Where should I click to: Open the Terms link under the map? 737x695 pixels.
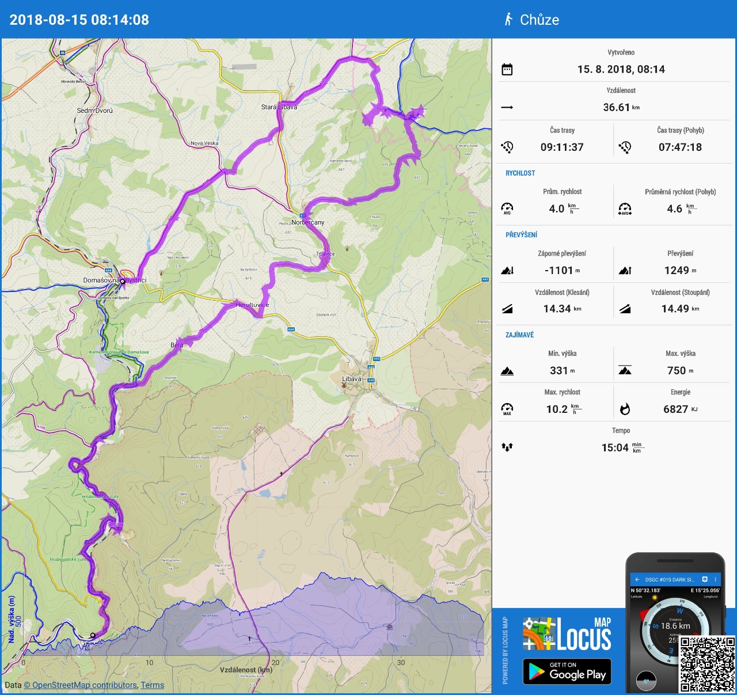click(152, 685)
